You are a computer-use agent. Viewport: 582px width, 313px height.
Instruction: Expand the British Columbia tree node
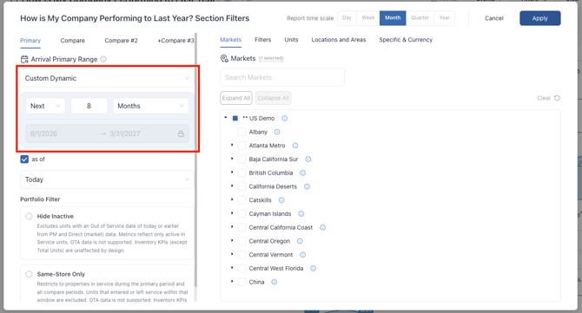pyautogui.click(x=232, y=173)
